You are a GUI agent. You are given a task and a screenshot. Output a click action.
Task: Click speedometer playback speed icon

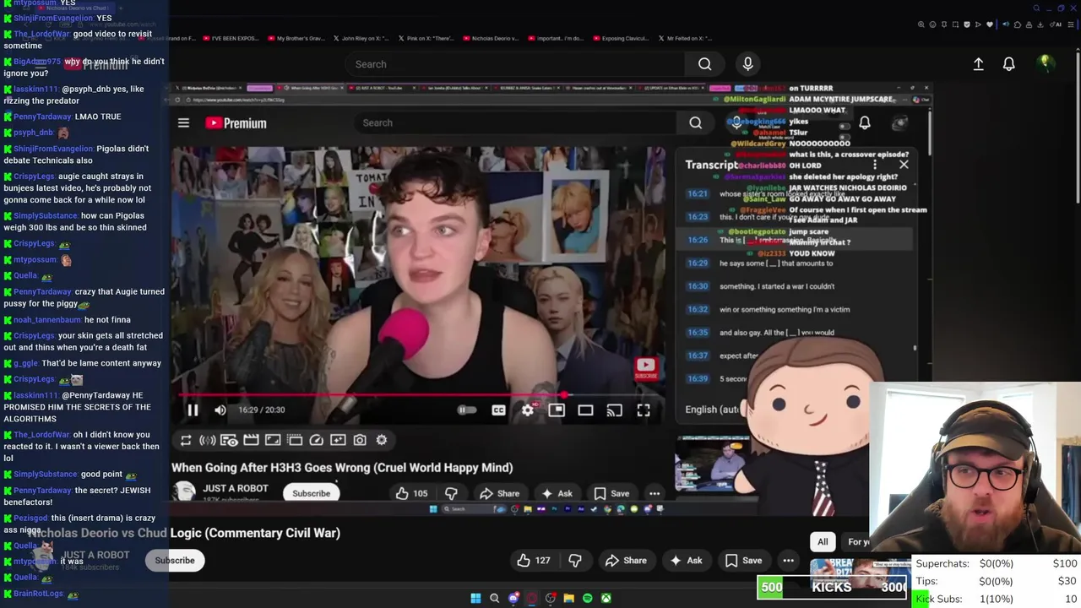[316, 440]
